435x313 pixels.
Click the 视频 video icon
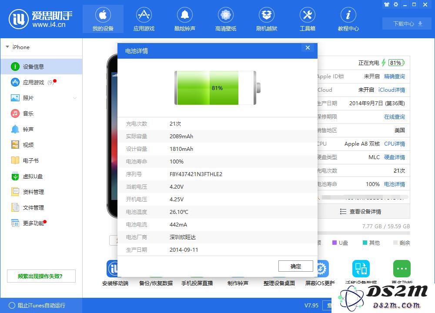point(15,145)
